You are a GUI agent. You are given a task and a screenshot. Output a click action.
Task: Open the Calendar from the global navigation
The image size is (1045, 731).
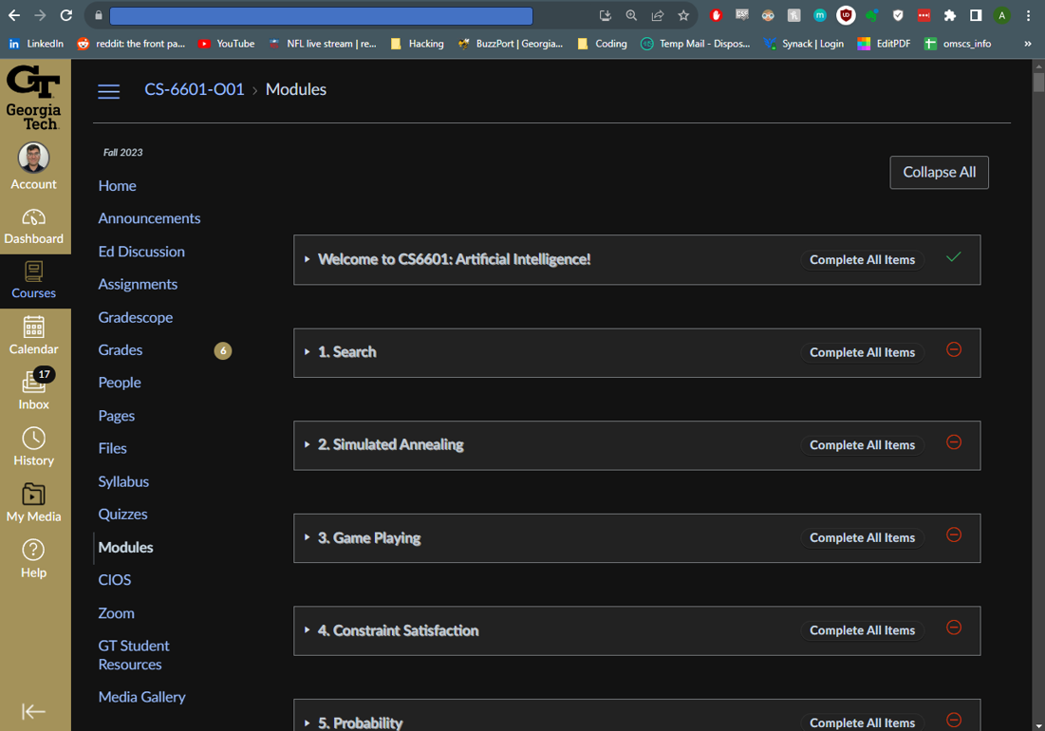[x=34, y=336]
